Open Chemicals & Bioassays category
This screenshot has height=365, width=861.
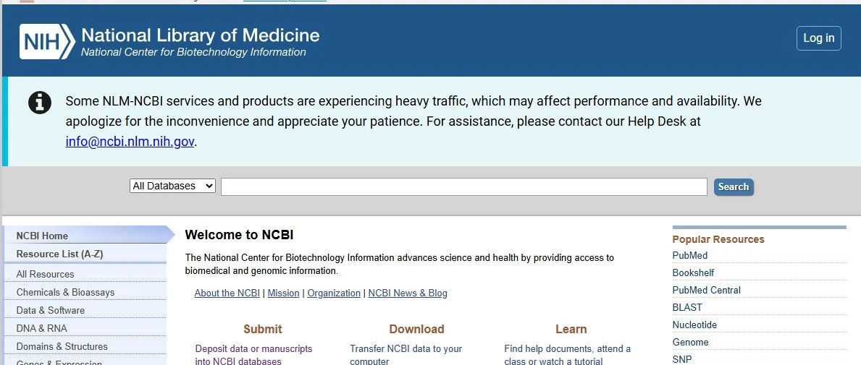coord(65,292)
